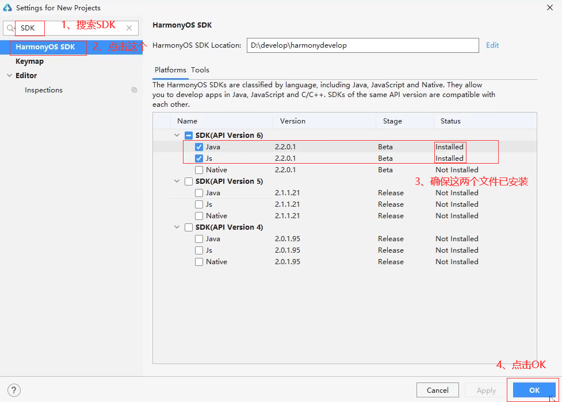Click Installed status of Java 2.2.0.1
562x402 pixels.
click(x=449, y=147)
